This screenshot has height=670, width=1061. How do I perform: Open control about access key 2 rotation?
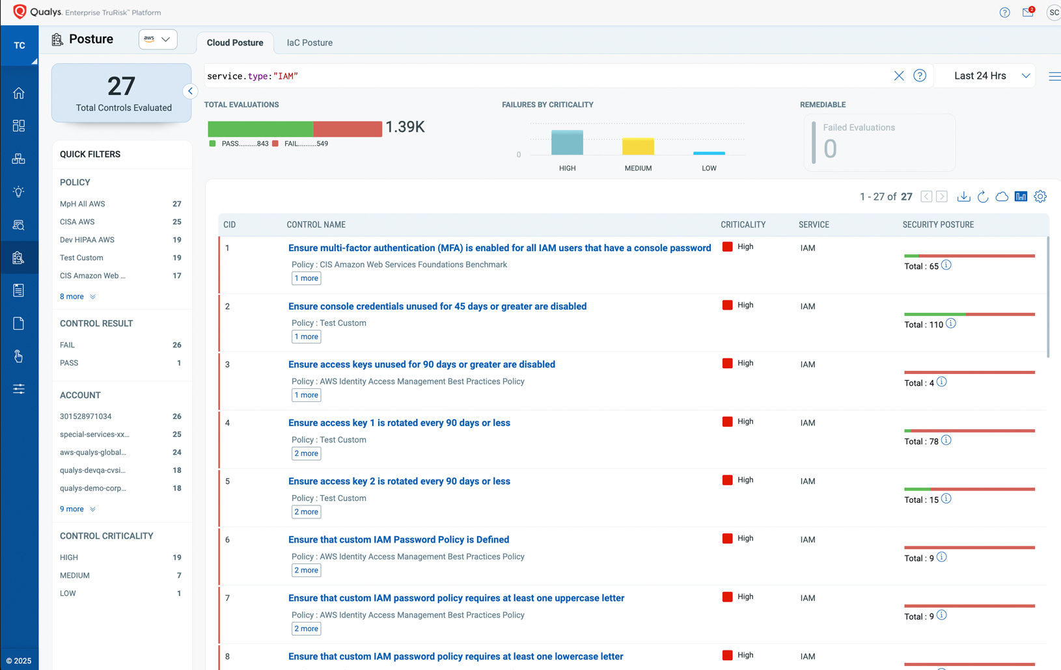click(x=399, y=481)
